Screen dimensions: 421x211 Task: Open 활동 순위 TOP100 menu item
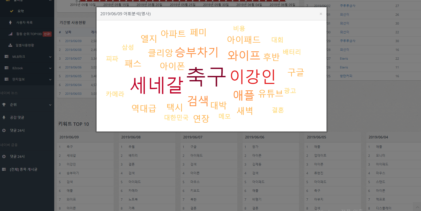[x=29, y=34]
